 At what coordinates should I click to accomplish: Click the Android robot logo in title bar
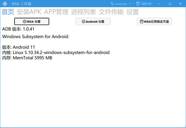point(5,4)
